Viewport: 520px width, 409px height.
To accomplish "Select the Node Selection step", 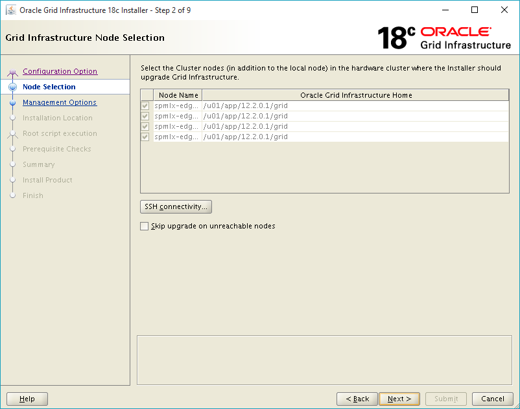I will pyautogui.click(x=49, y=87).
